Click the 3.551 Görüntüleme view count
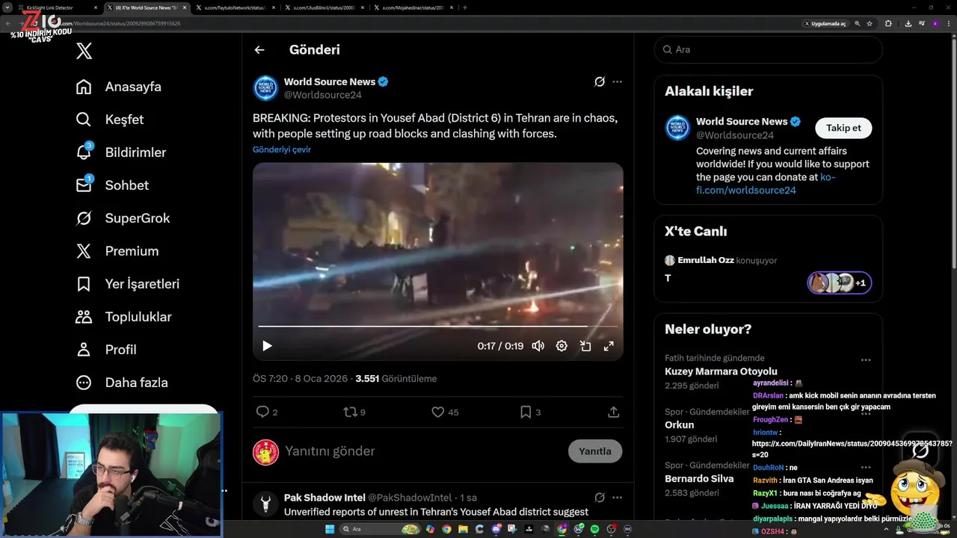This screenshot has height=538, width=957. pyautogui.click(x=396, y=379)
